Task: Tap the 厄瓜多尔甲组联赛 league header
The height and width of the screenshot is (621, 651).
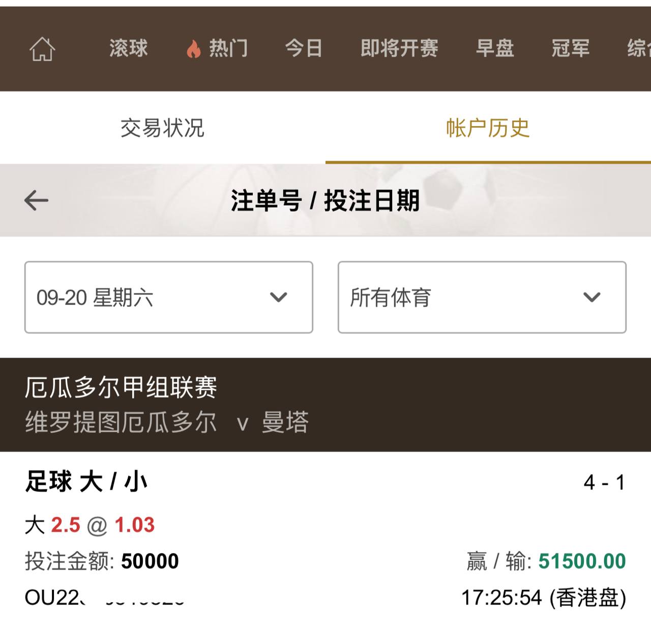Action: click(121, 387)
